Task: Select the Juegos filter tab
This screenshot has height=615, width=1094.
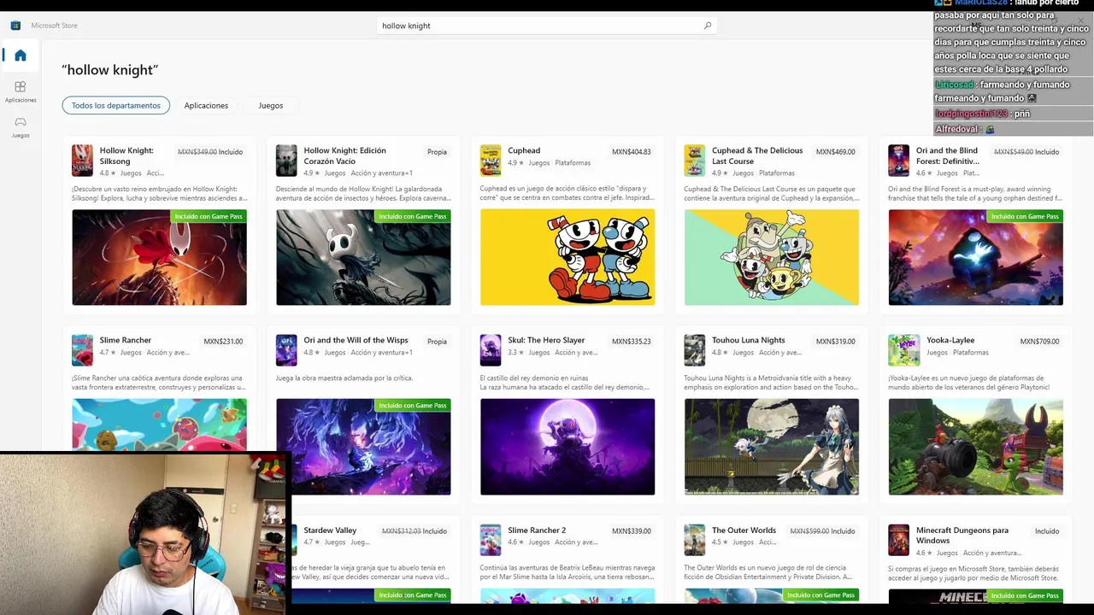Action: pyautogui.click(x=271, y=105)
